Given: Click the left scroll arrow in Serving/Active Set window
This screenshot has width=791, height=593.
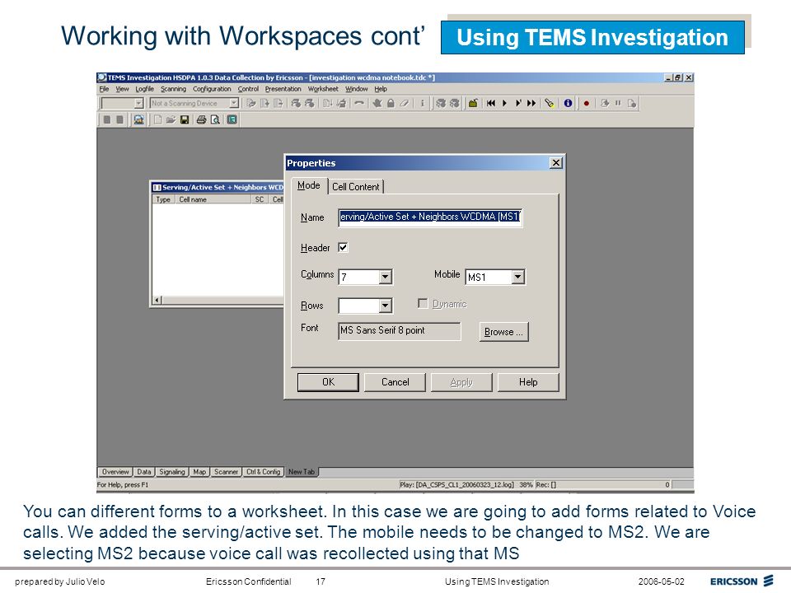Looking at the screenshot, I should [157, 300].
